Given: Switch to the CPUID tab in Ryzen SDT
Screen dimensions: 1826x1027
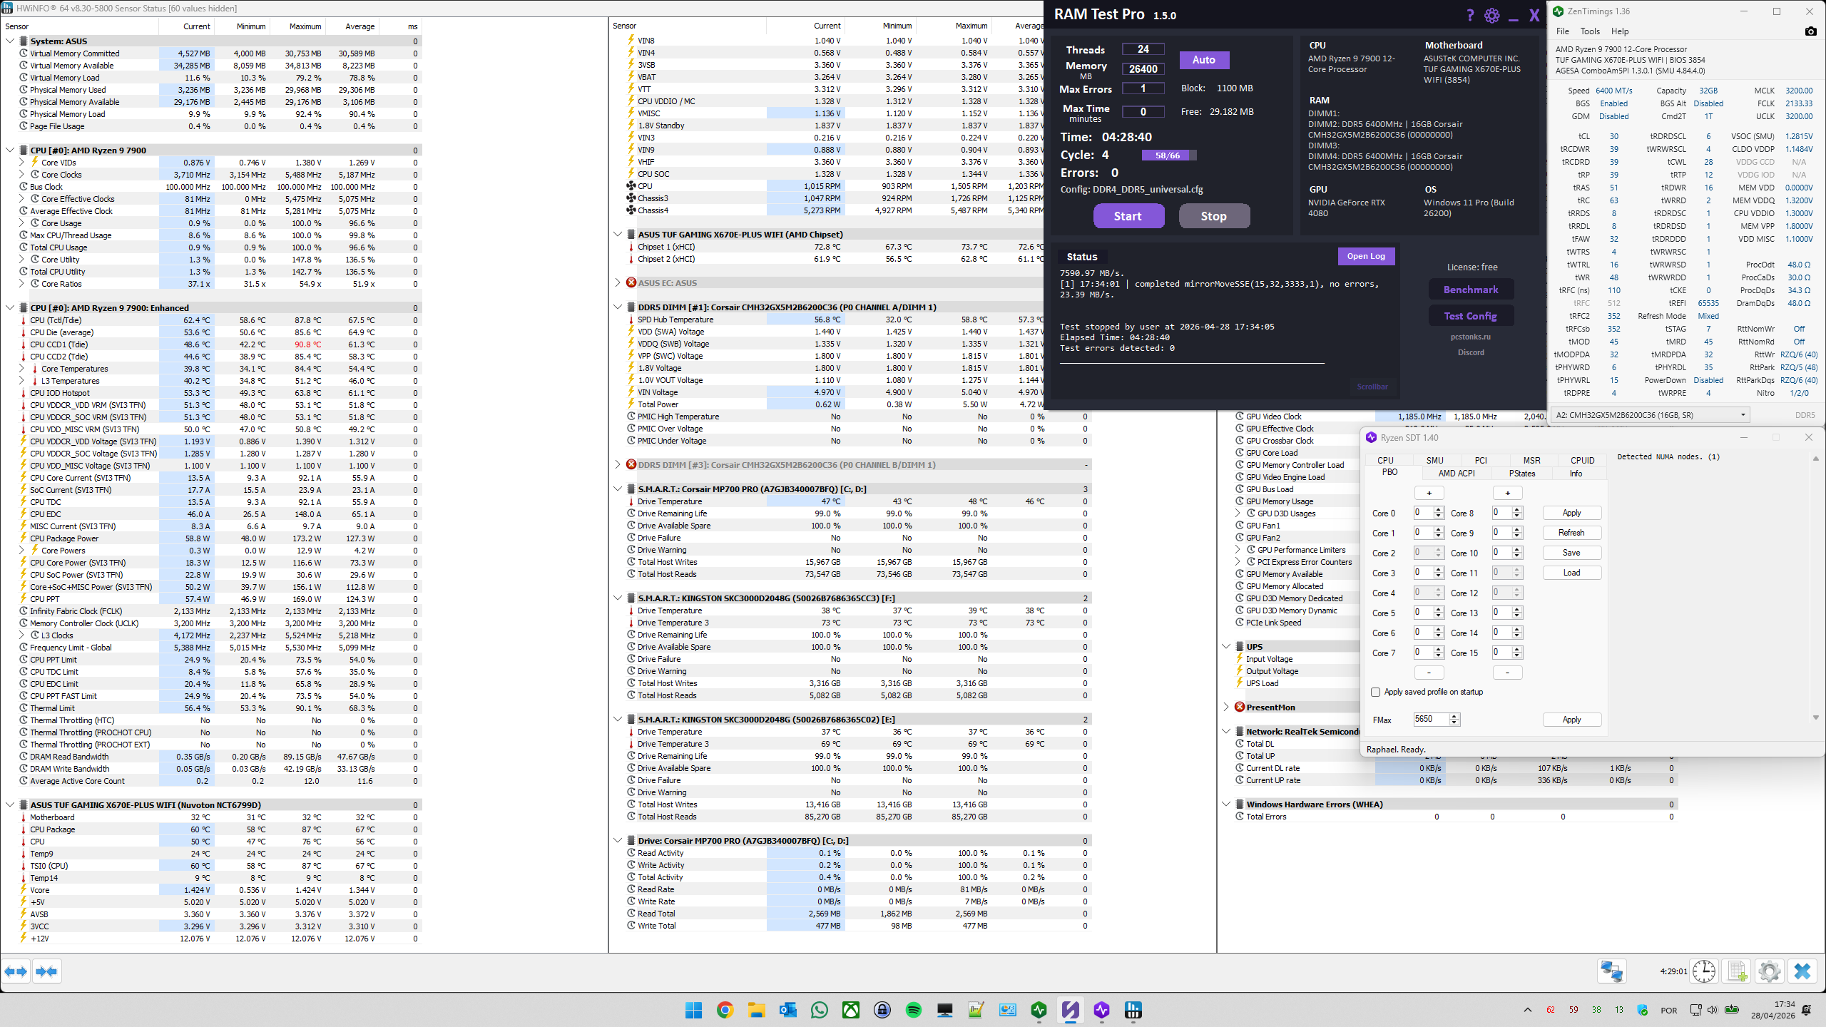Looking at the screenshot, I should [1582, 460].
